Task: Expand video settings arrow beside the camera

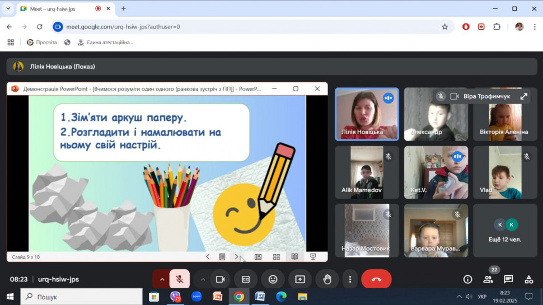Action: (203, 279)
